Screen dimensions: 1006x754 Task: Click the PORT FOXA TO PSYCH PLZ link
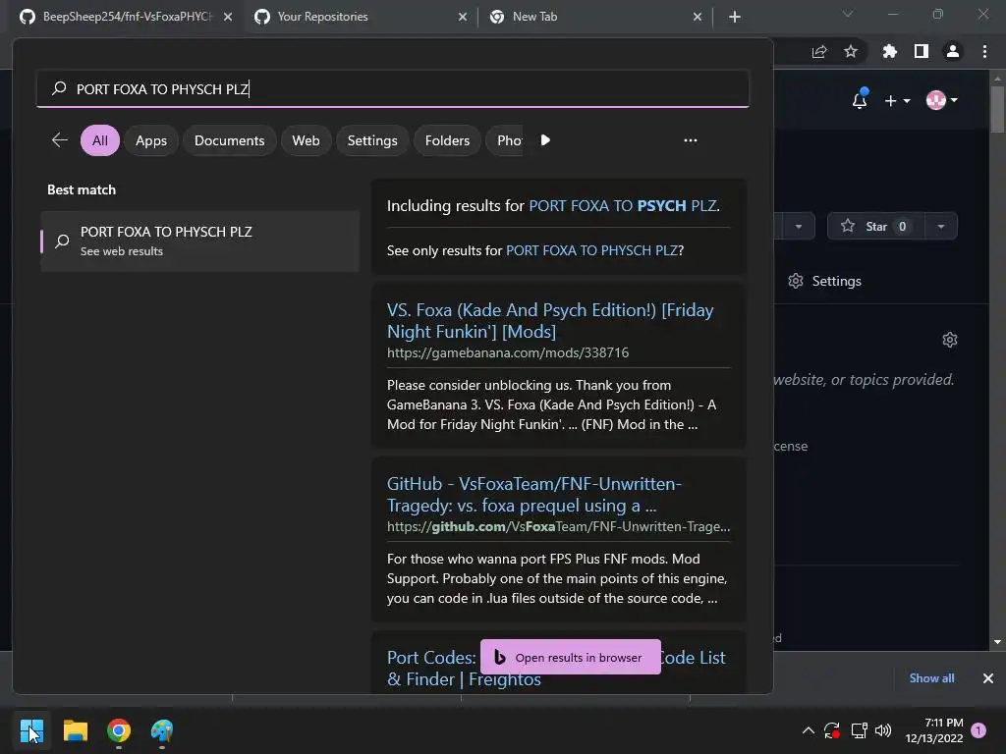pos(622,206)
